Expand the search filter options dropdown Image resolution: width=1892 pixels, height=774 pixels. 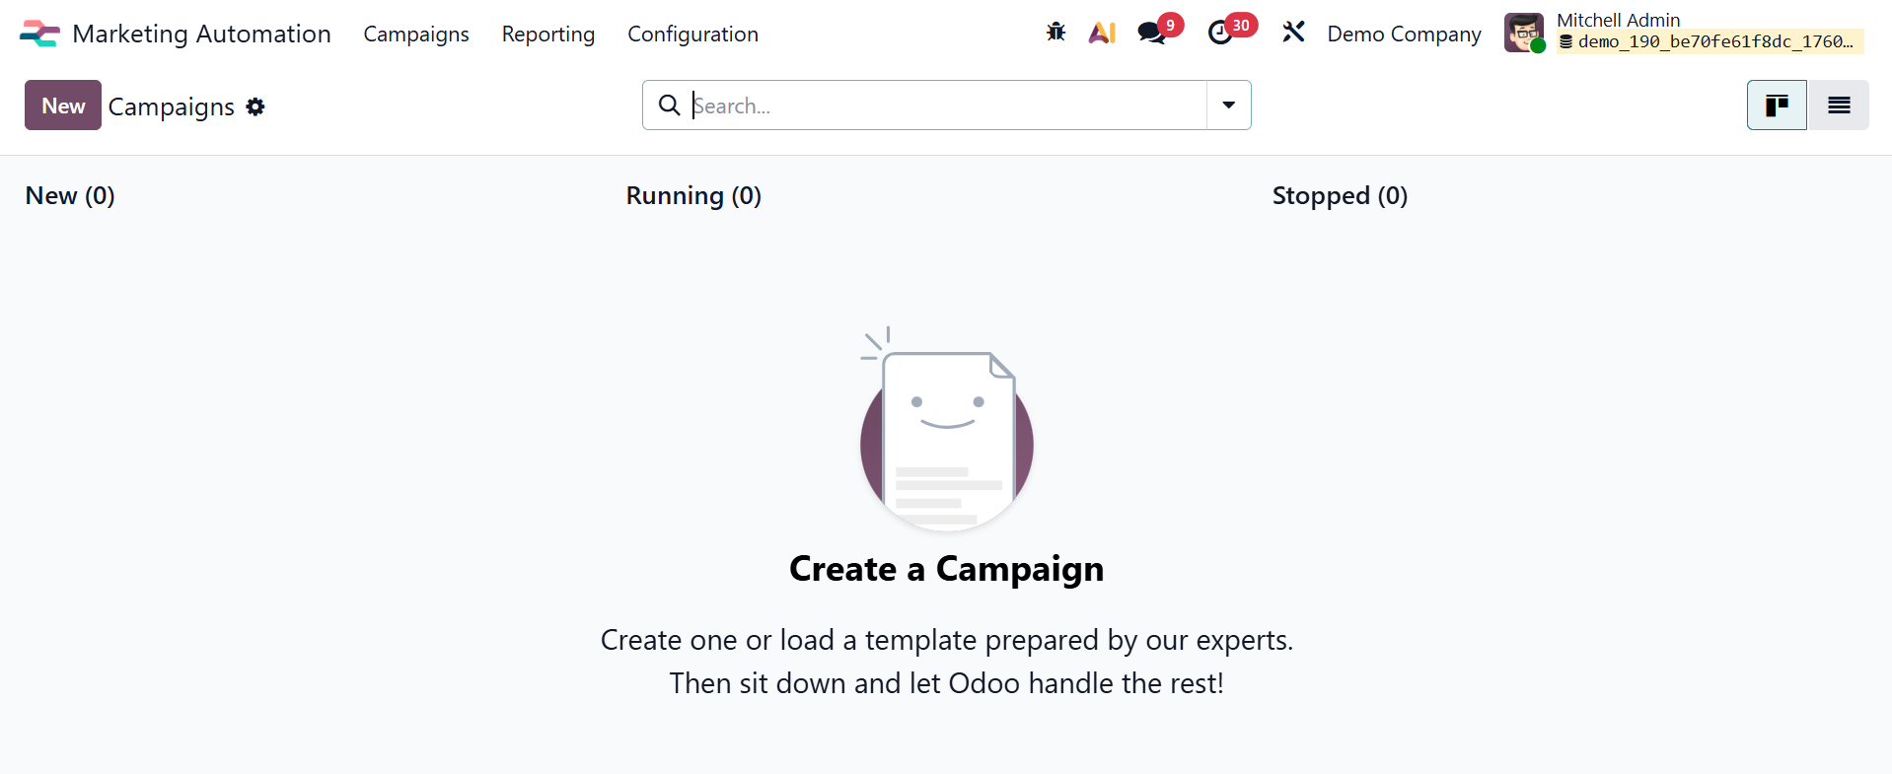(1228, 106)
